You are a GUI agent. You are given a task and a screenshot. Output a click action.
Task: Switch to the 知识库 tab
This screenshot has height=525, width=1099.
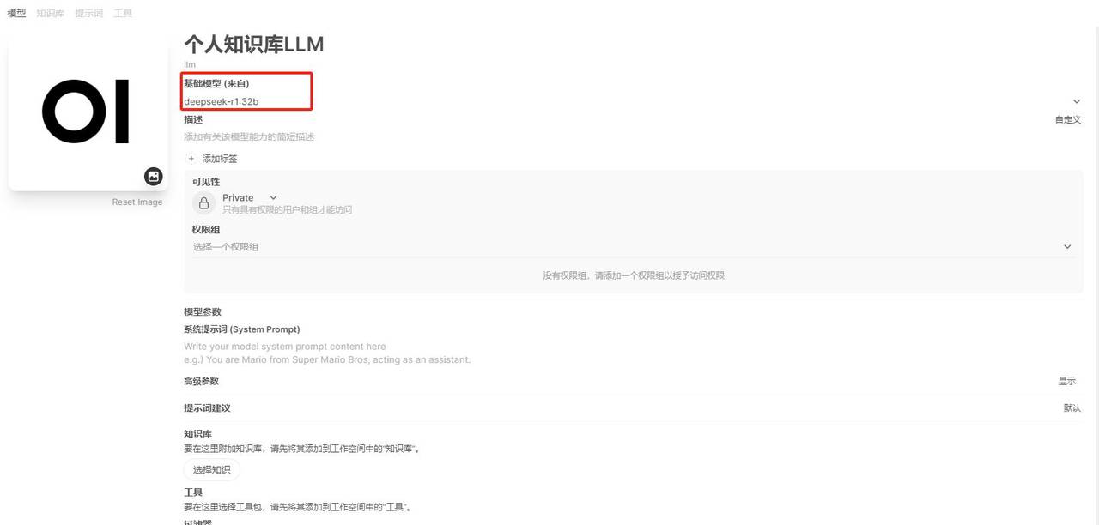pyautogui.click(x=50, y=14)
